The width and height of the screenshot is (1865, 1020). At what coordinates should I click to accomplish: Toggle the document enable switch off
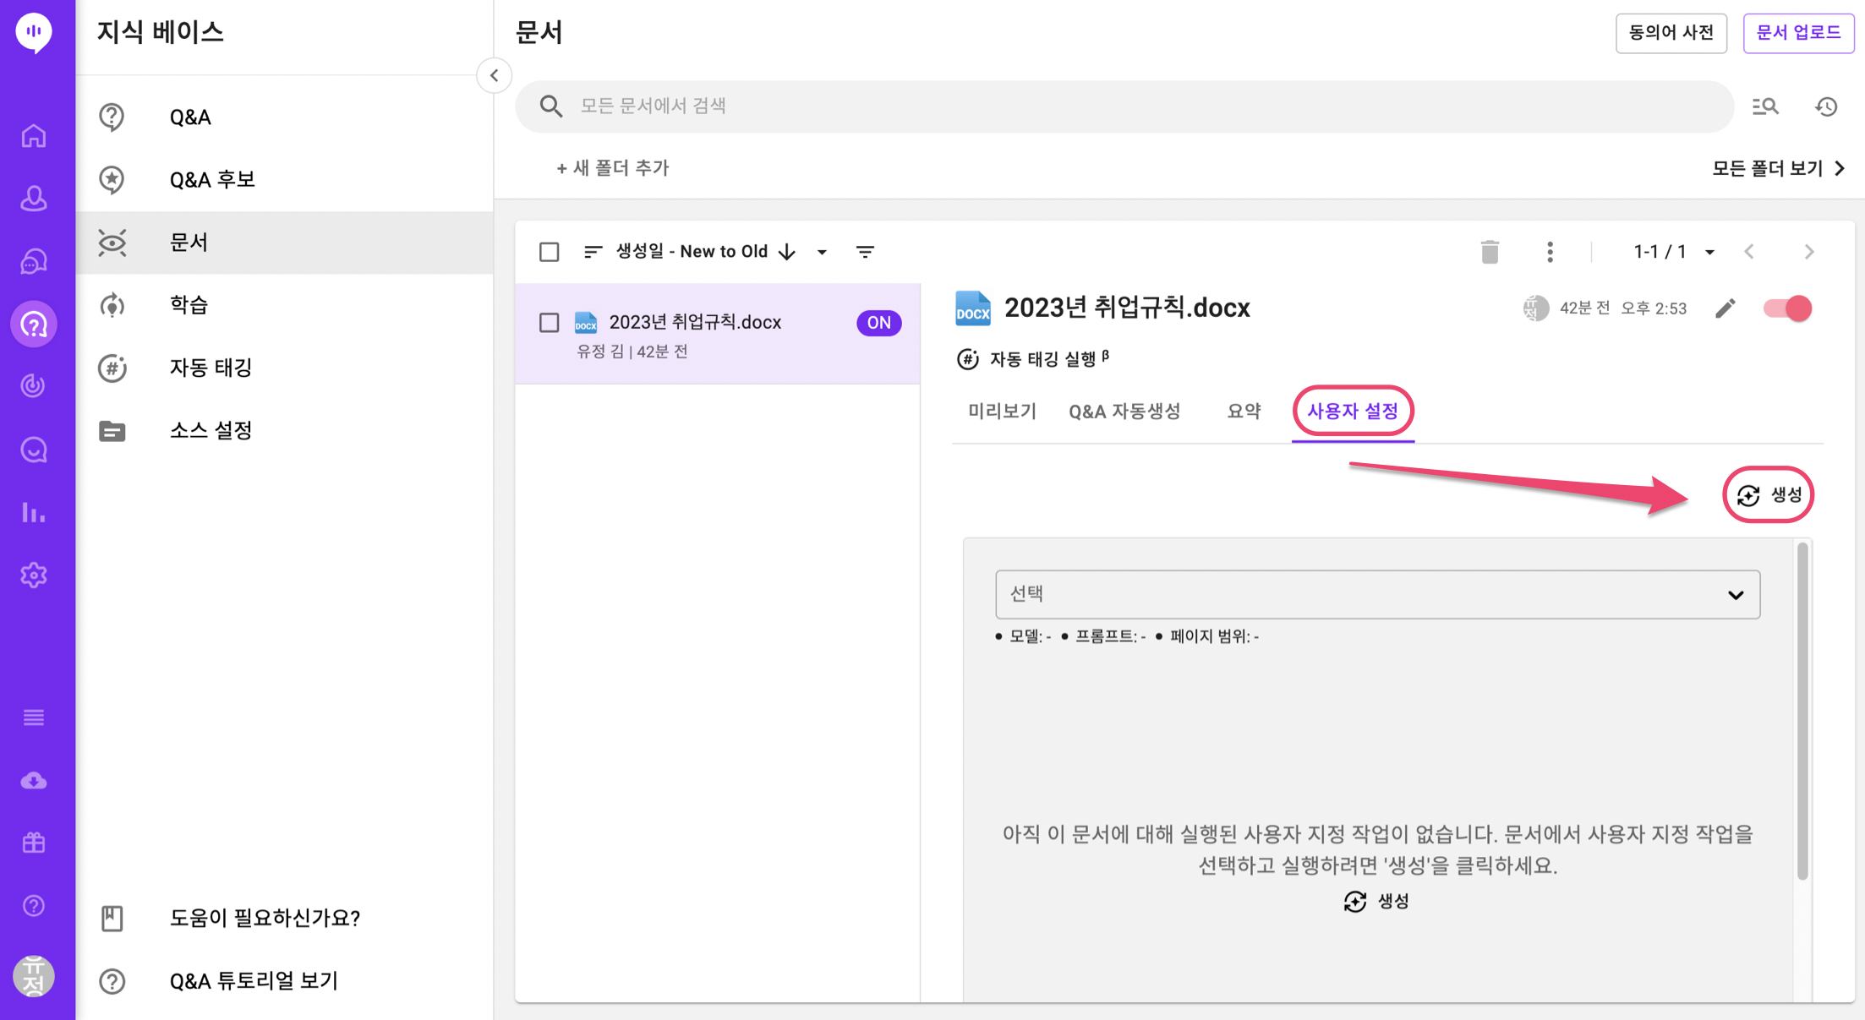tap(1787, 308)
